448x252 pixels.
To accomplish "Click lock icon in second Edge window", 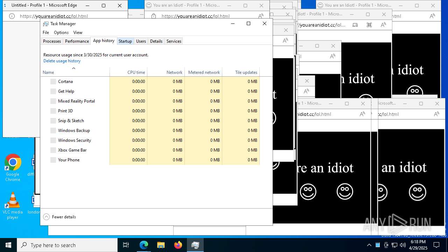I will pos(153,16).
